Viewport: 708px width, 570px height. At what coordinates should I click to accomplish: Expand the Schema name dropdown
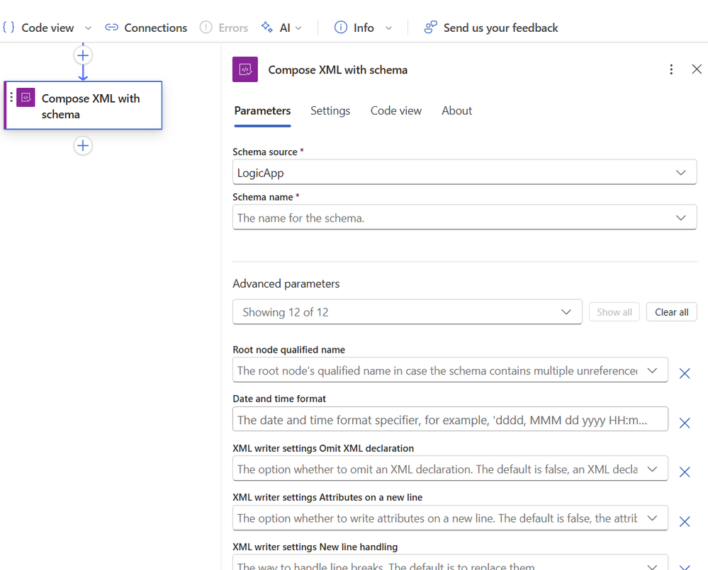(x=464, y=218)
